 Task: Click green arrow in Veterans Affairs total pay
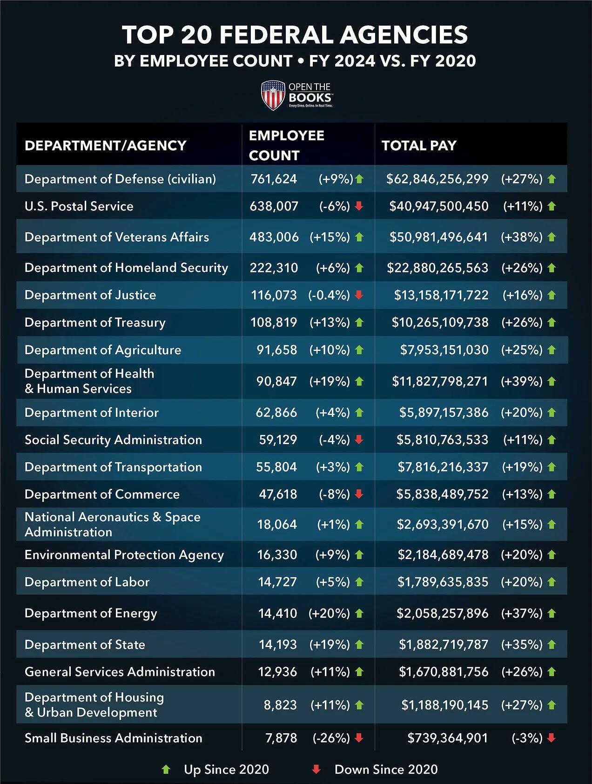tap(552, 237)
